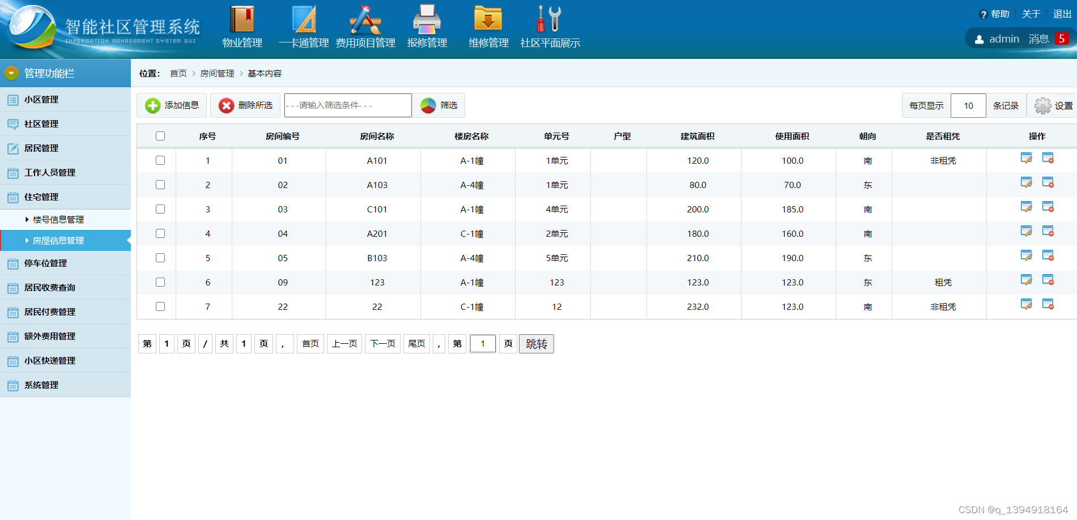This screenshot has height=520, width=1077.
Task: Click the records-per-page input showing 10
Action: 968,106
